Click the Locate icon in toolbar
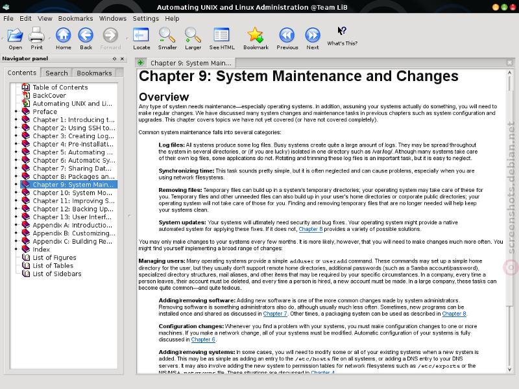 click(141, 35)
